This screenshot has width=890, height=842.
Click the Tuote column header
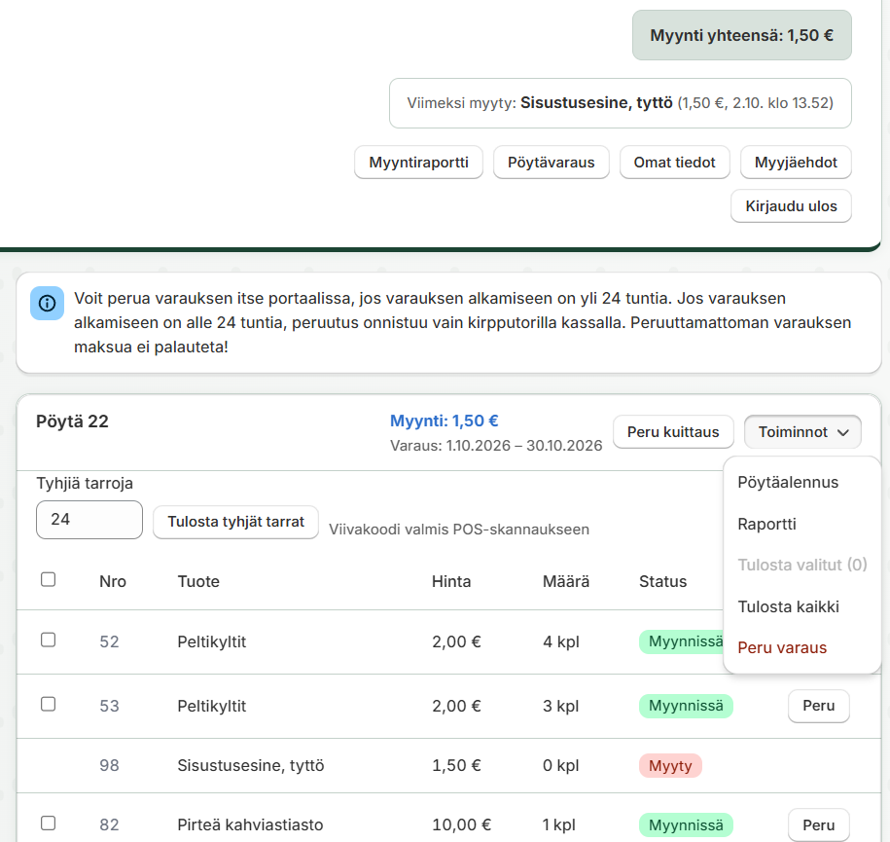(198, 581)
